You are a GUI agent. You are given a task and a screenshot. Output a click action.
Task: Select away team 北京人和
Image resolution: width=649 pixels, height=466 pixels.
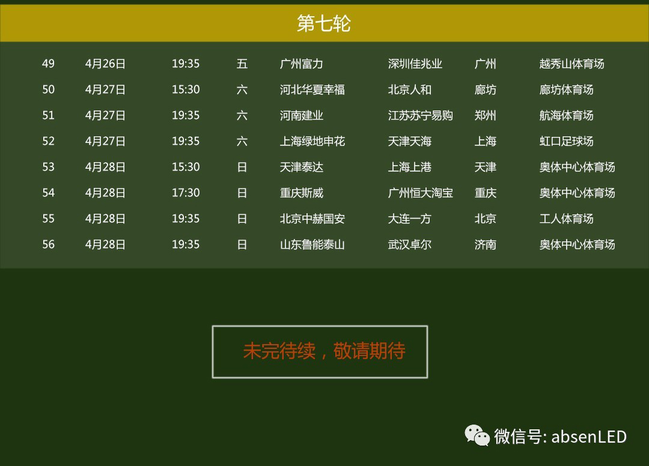click(x=410, y=89)
